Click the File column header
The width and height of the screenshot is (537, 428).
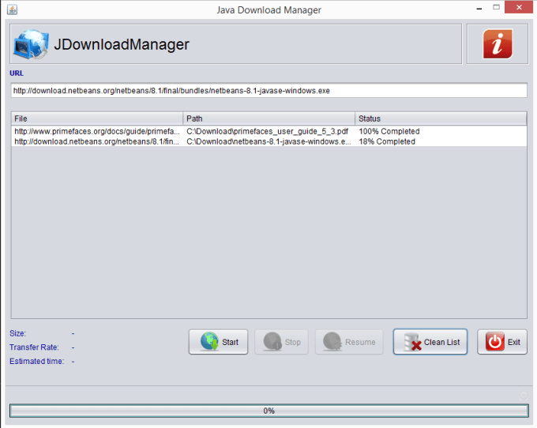coord(97,118)
